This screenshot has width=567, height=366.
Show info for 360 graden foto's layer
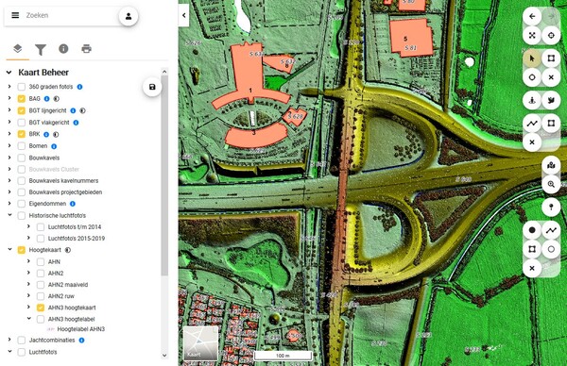[x=80, y=87]
